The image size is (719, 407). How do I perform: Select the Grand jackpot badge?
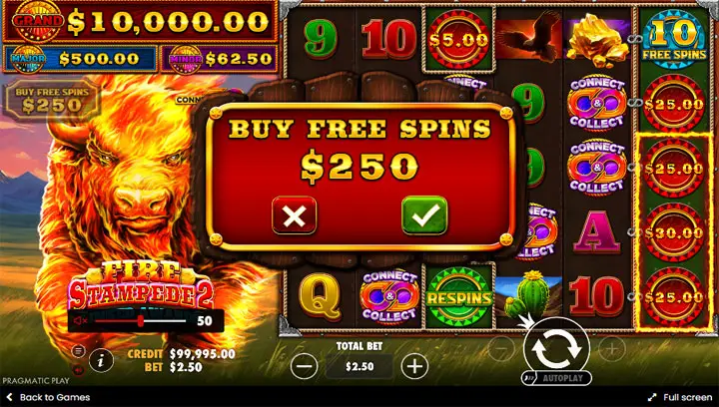[x=38, y=22]
